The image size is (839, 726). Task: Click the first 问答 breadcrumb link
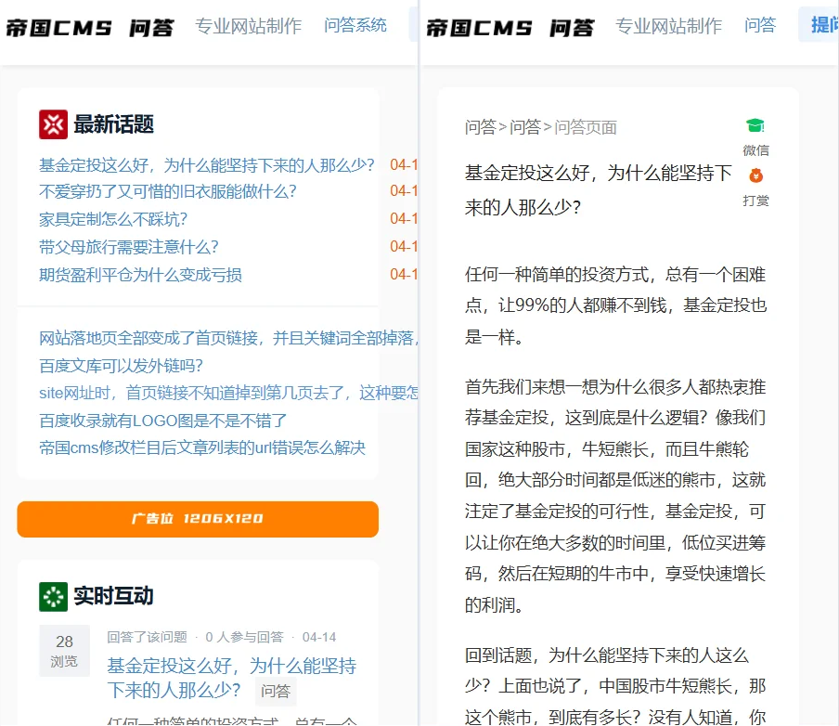pos(479,127)
